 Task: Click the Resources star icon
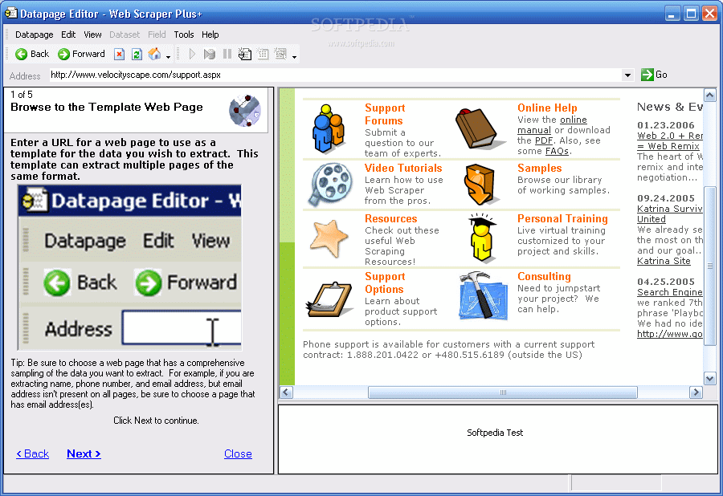(329, 238)
